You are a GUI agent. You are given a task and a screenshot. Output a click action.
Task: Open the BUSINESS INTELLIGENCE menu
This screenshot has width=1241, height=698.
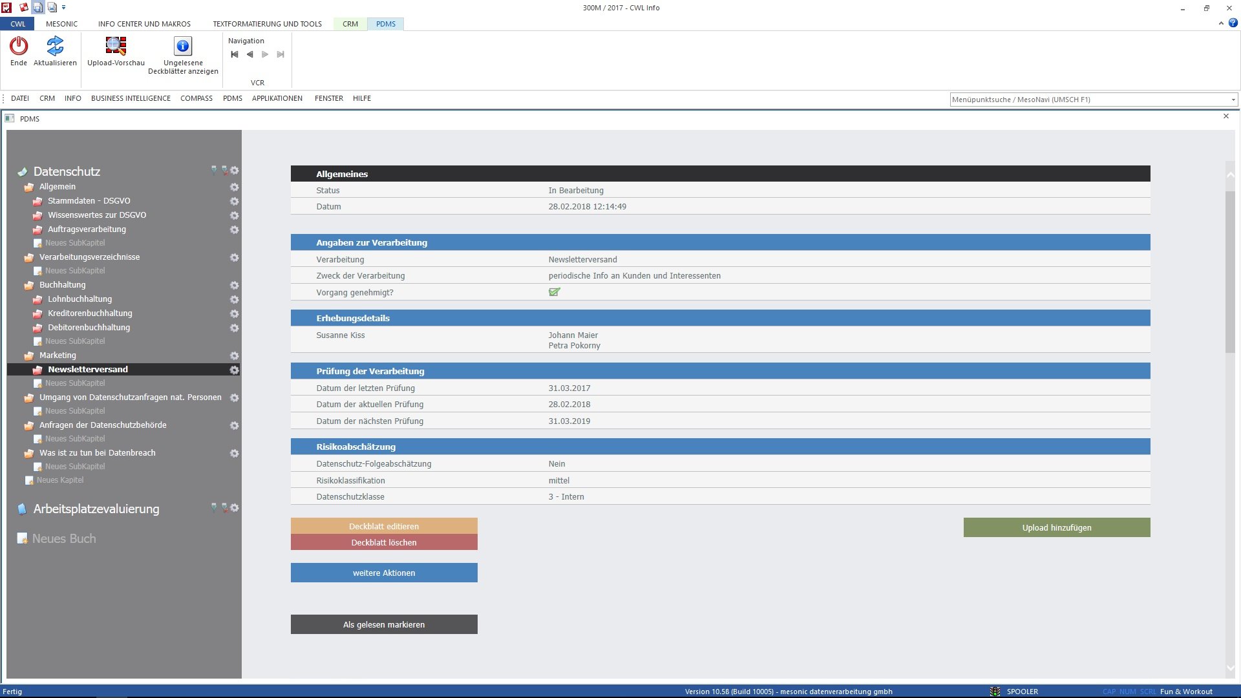coord(131,98)
